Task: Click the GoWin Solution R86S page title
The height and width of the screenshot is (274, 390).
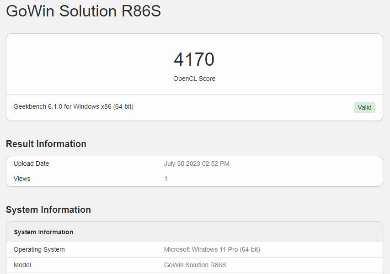Action: tap(83, 11)
